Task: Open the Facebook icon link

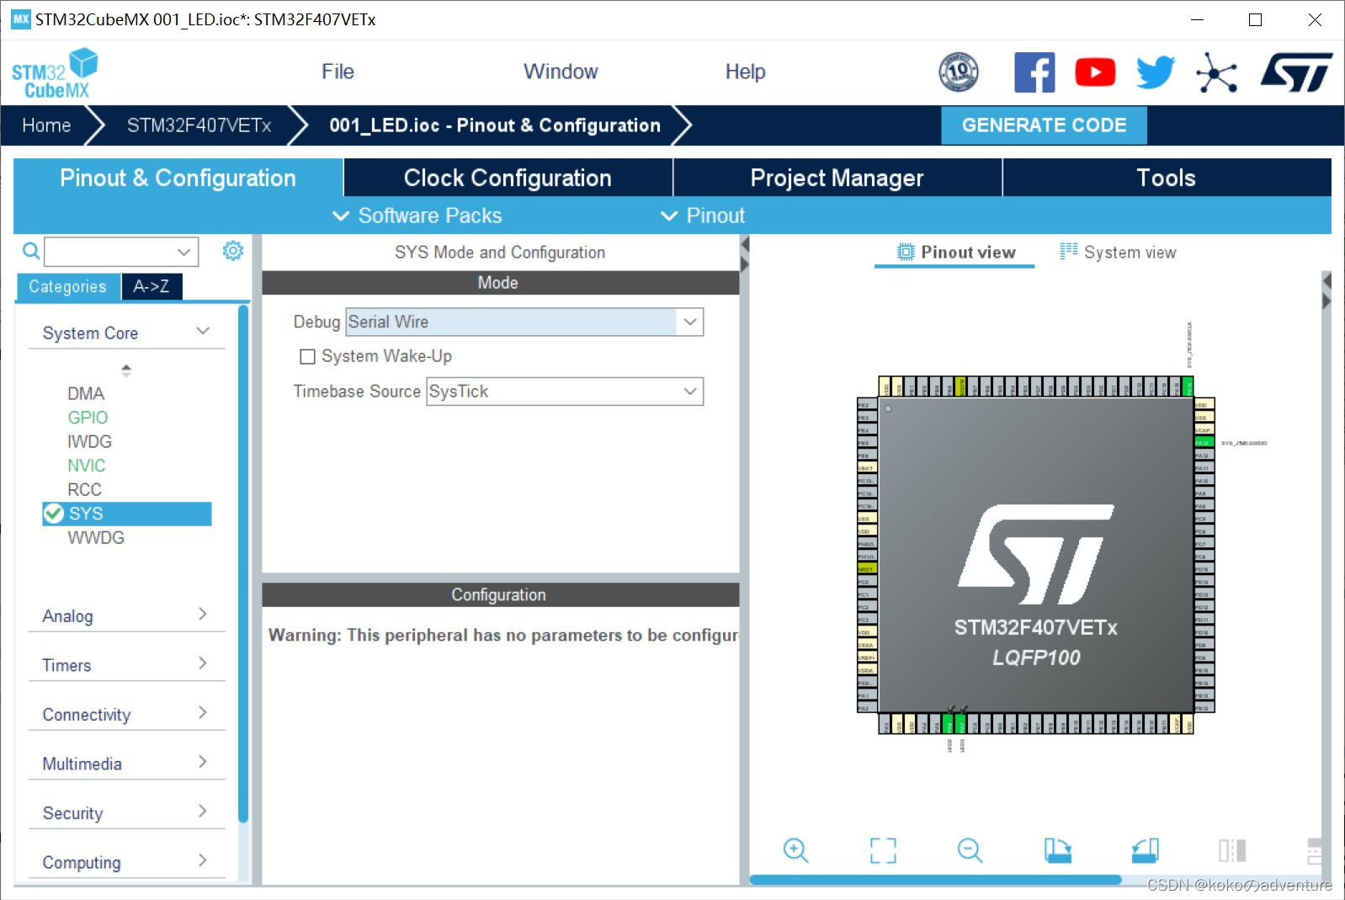Action: point(1034,72)
